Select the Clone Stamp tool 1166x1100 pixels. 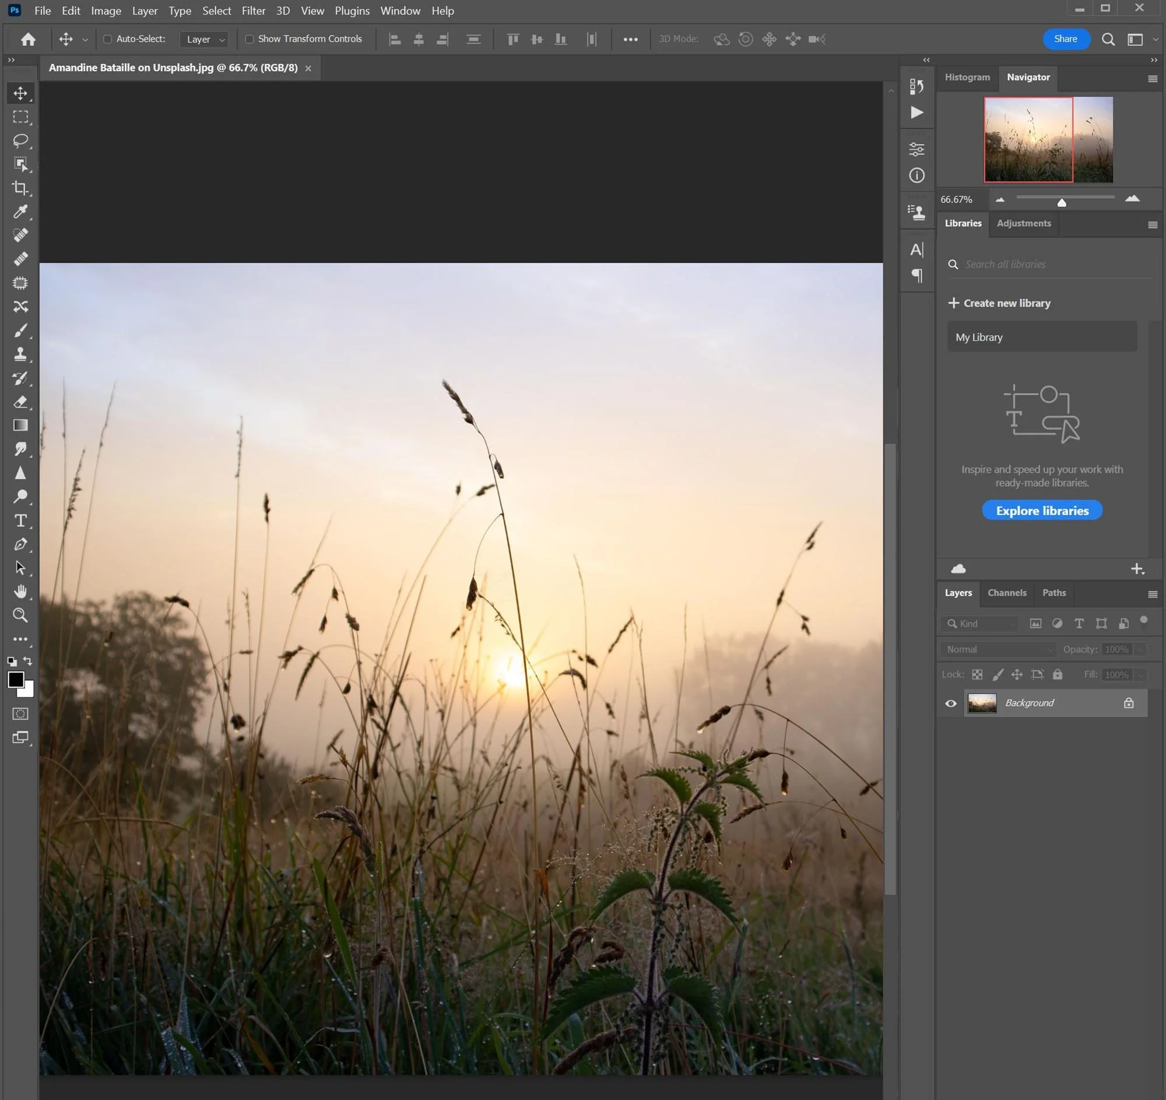(20, 355)
